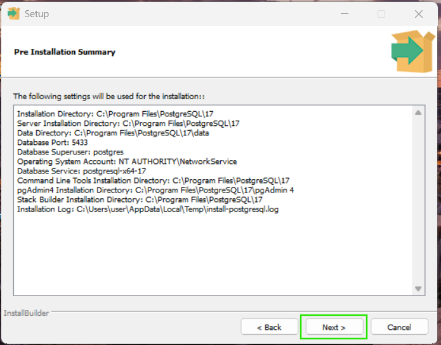The width and height of the screenshot is (441, 345).
Task: Click the 'Operating System Account' line
Action: pos(127,161)
